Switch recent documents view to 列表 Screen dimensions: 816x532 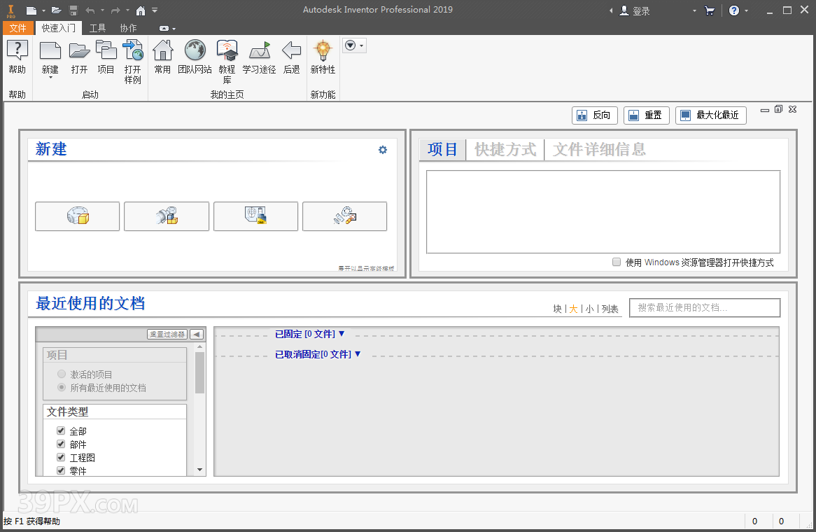[x=610, y=309]
